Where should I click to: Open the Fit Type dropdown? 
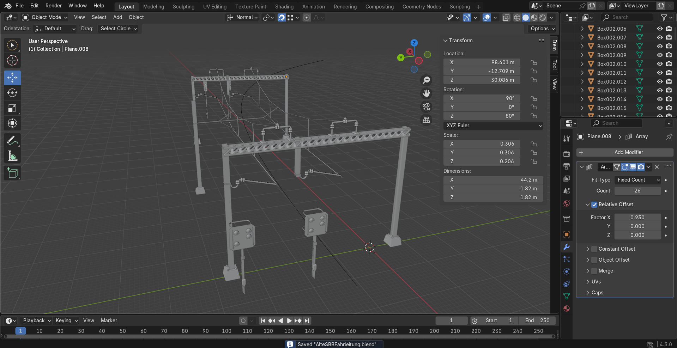tap(638, 180)
